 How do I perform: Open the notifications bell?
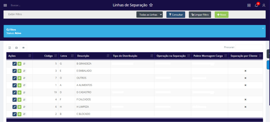click(x=256, y=5)
